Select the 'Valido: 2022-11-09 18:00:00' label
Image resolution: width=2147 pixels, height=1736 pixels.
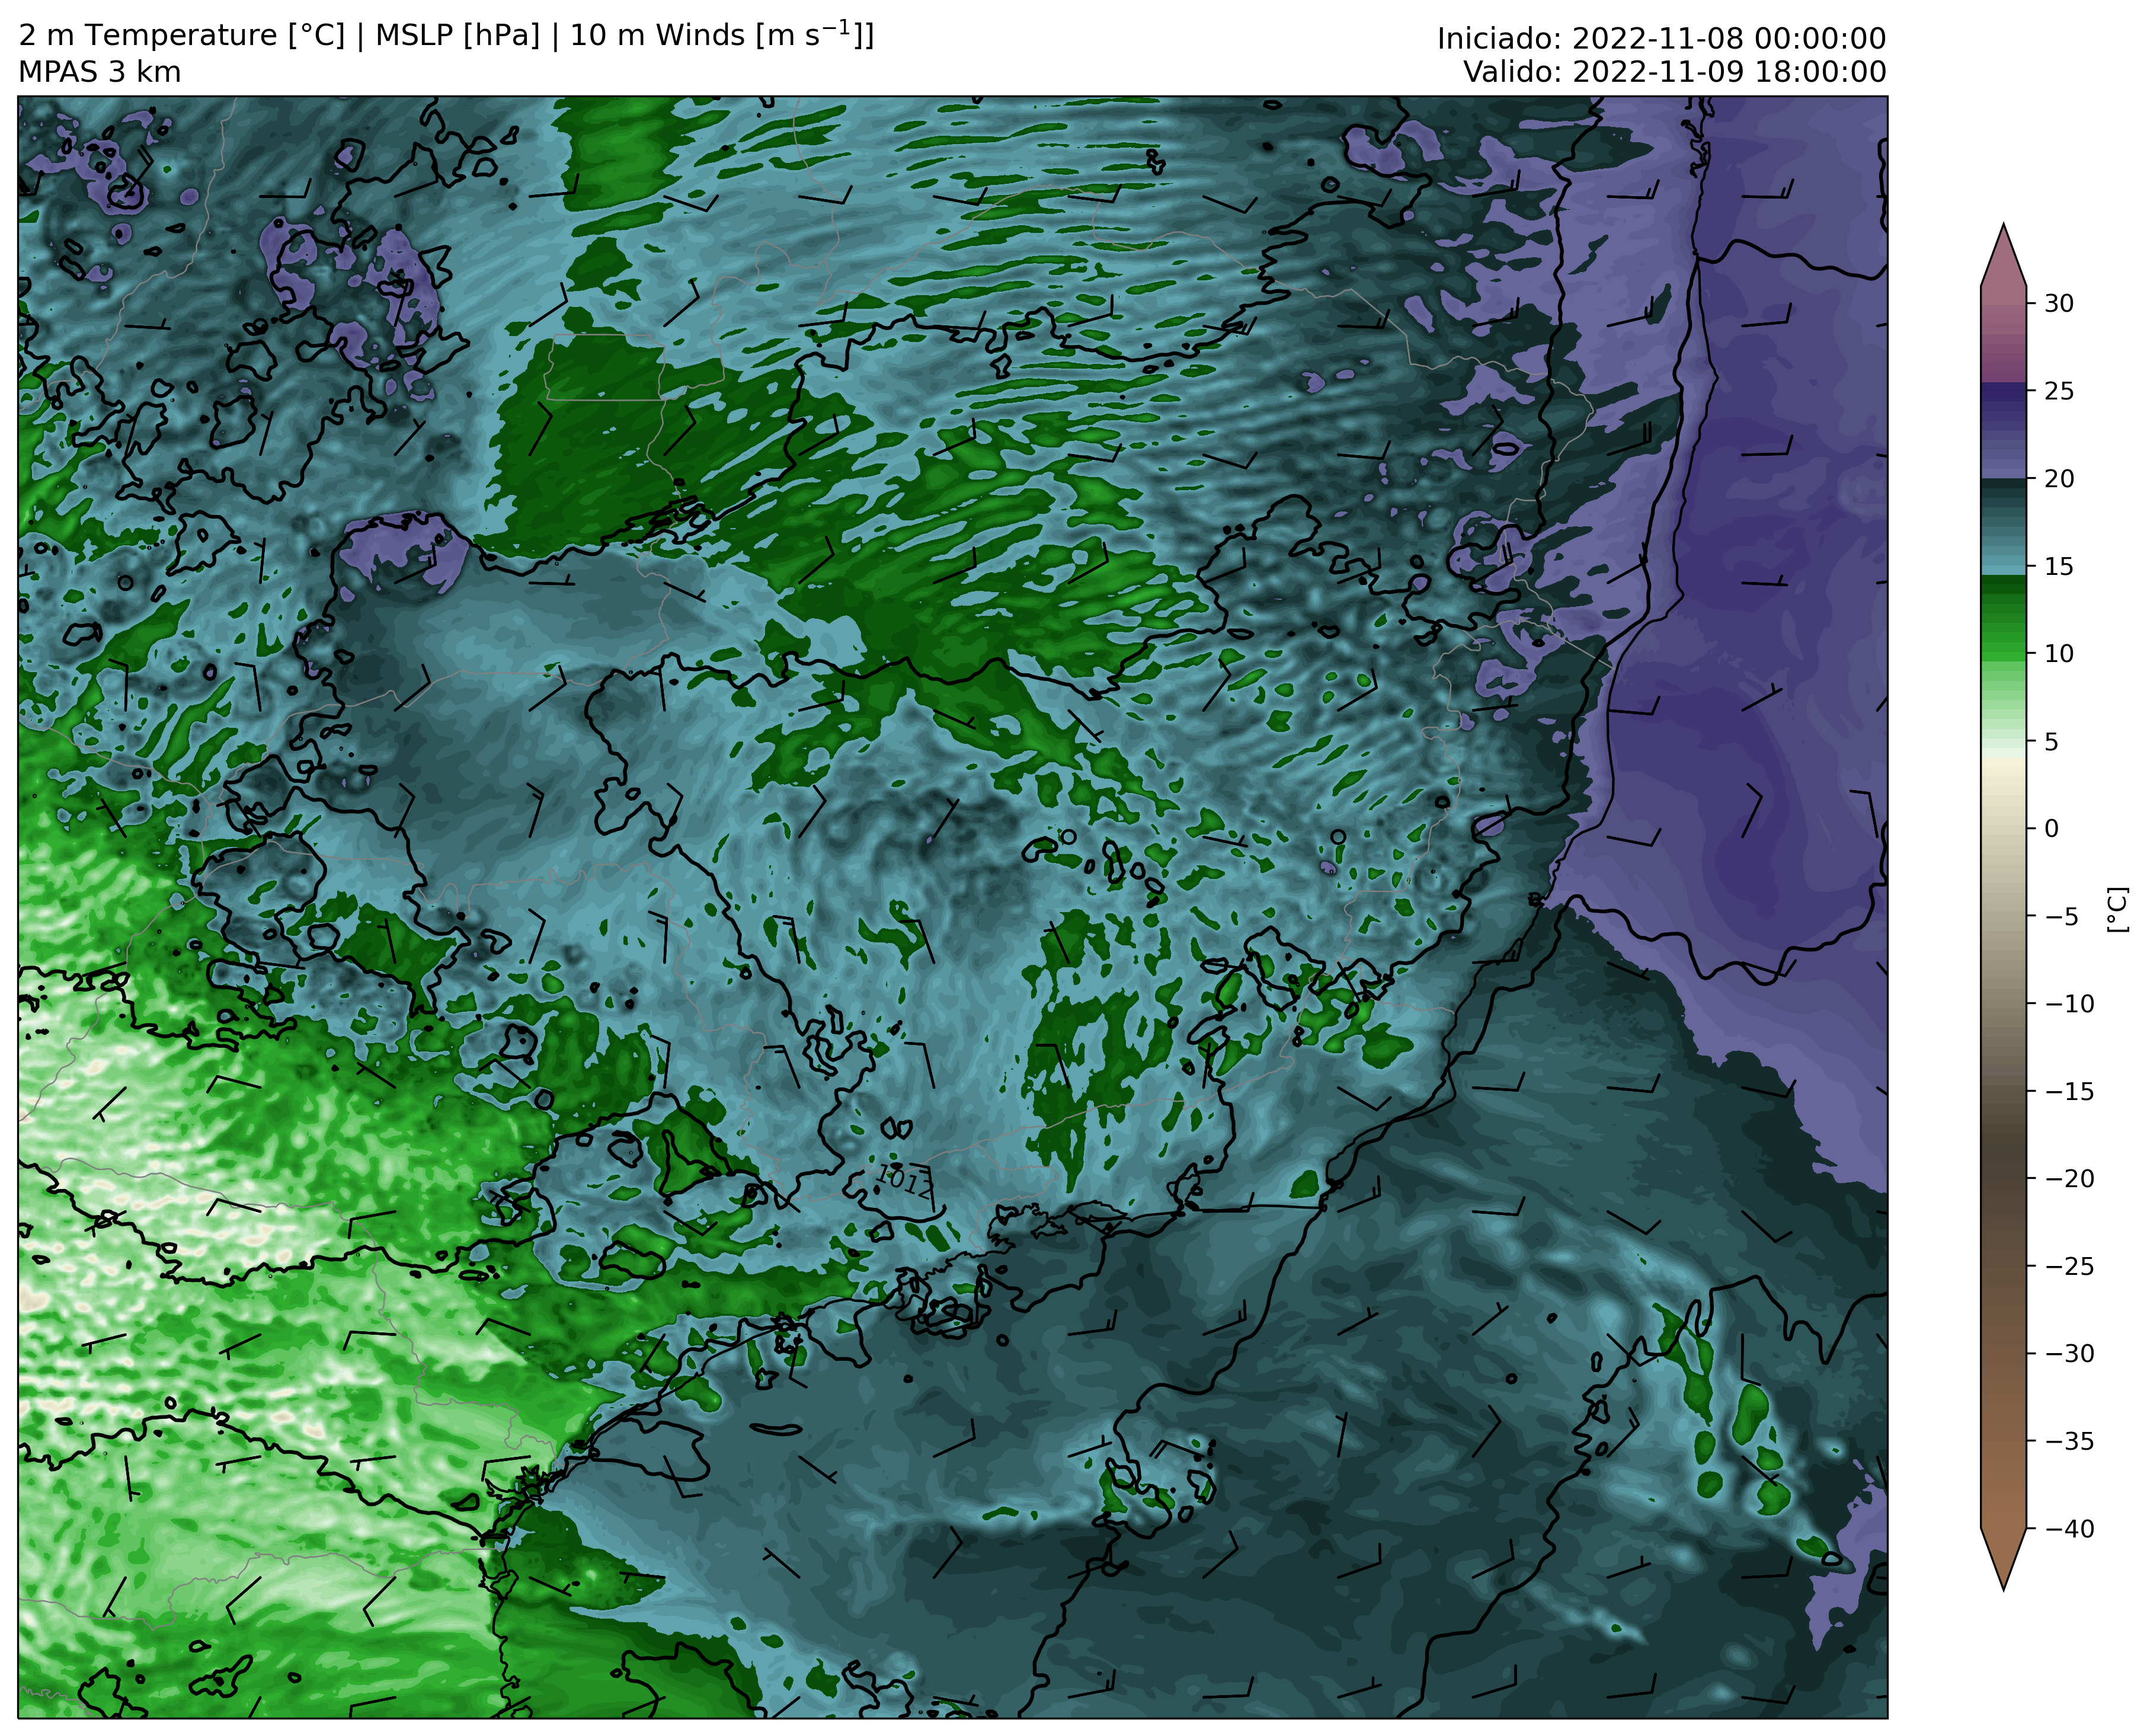pyautogui.click(x=1675, y=72)
